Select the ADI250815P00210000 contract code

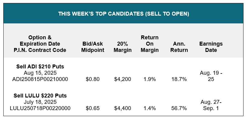[40, 79]
